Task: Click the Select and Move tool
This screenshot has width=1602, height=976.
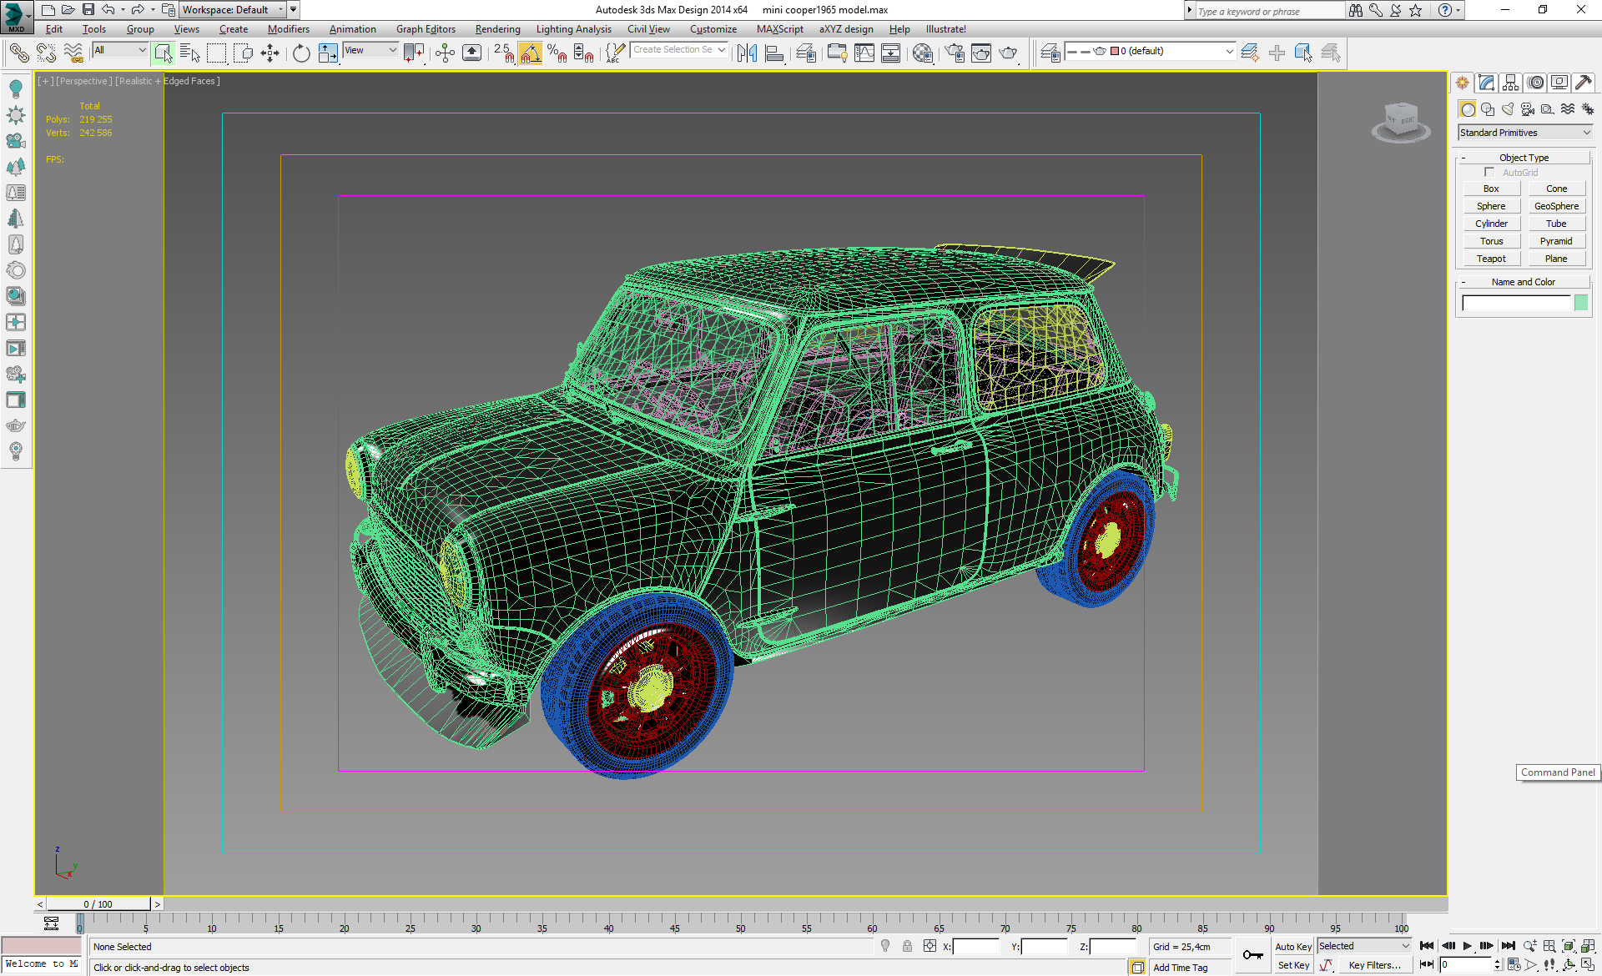Action: point(270,53)
